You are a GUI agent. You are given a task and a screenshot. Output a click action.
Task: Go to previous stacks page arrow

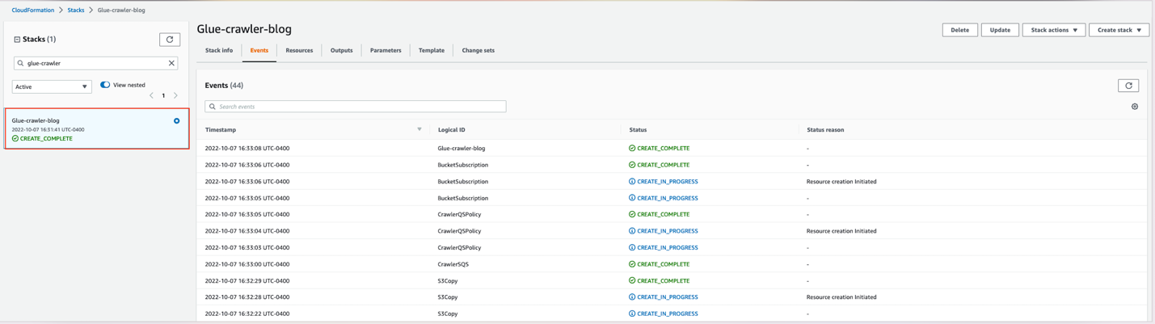[151, 96]
